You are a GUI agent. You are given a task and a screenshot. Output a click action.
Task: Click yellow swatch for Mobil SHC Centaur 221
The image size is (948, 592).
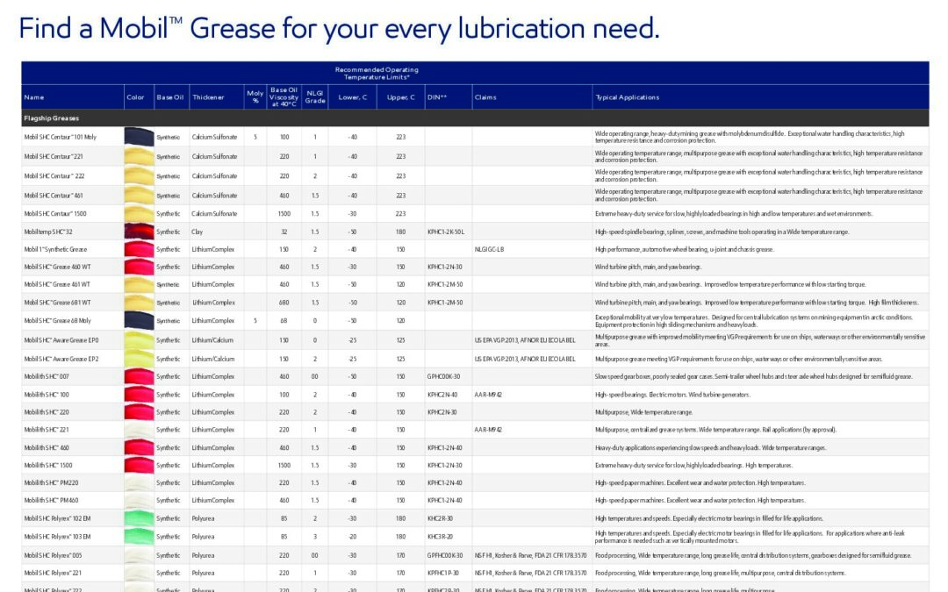139,156
